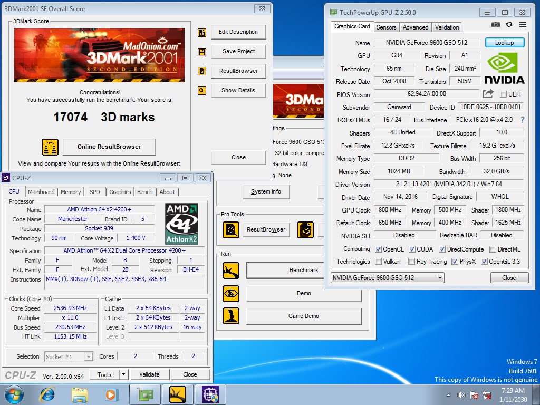The image size is (540, 405).
Task: Switch to the Advanced tab in GPU-Z
Action: coord(416,27)
